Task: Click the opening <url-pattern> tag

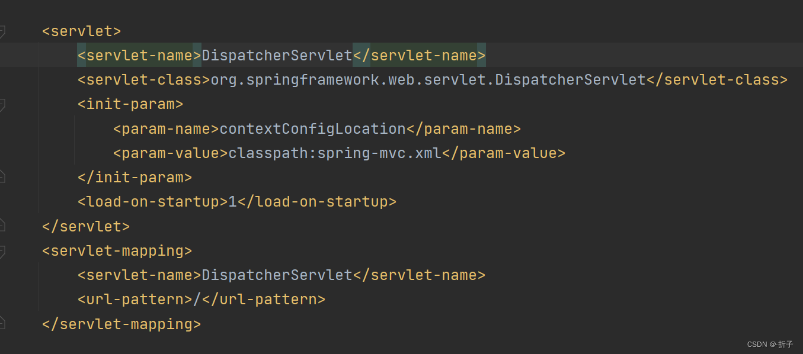Action: 135,299
